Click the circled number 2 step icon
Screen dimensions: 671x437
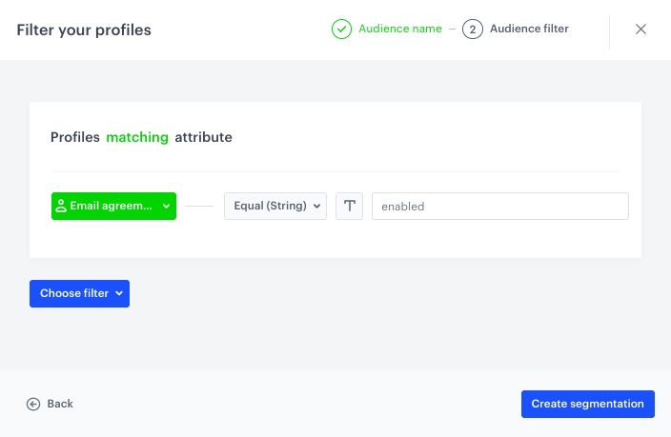(x=472, y=30)
